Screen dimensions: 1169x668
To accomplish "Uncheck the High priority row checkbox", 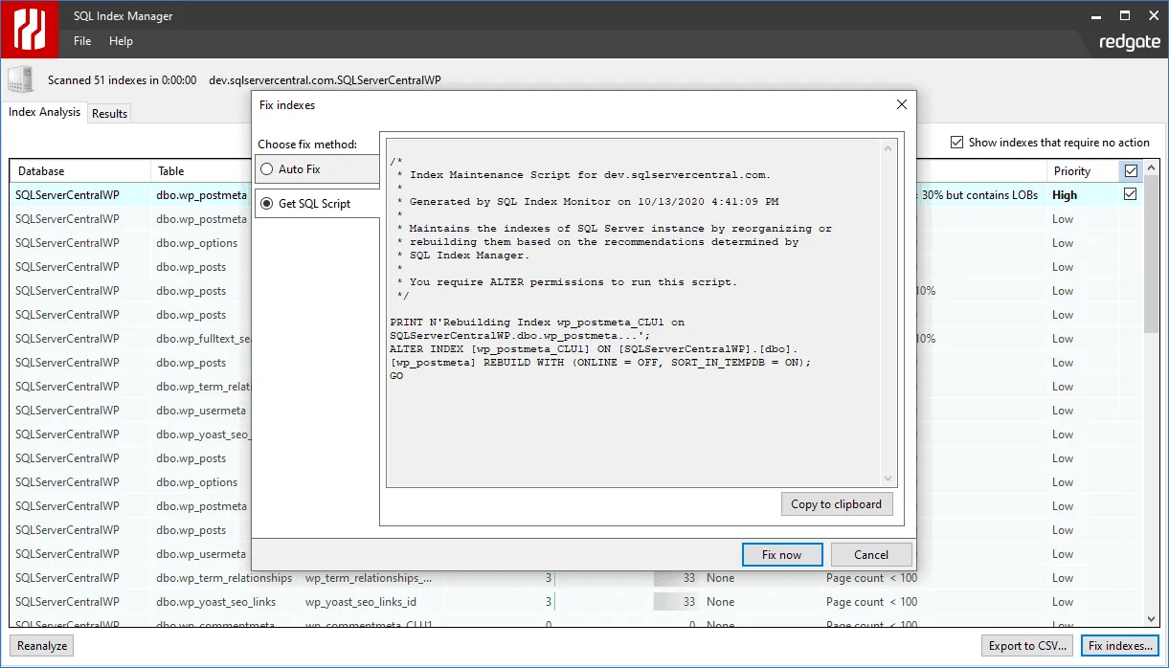I will 1131,194.
